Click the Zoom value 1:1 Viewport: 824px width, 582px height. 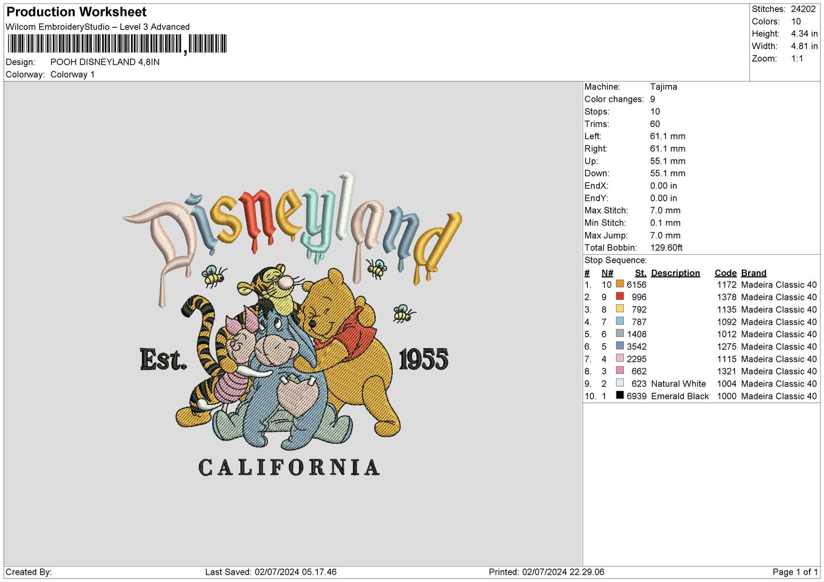797,59
